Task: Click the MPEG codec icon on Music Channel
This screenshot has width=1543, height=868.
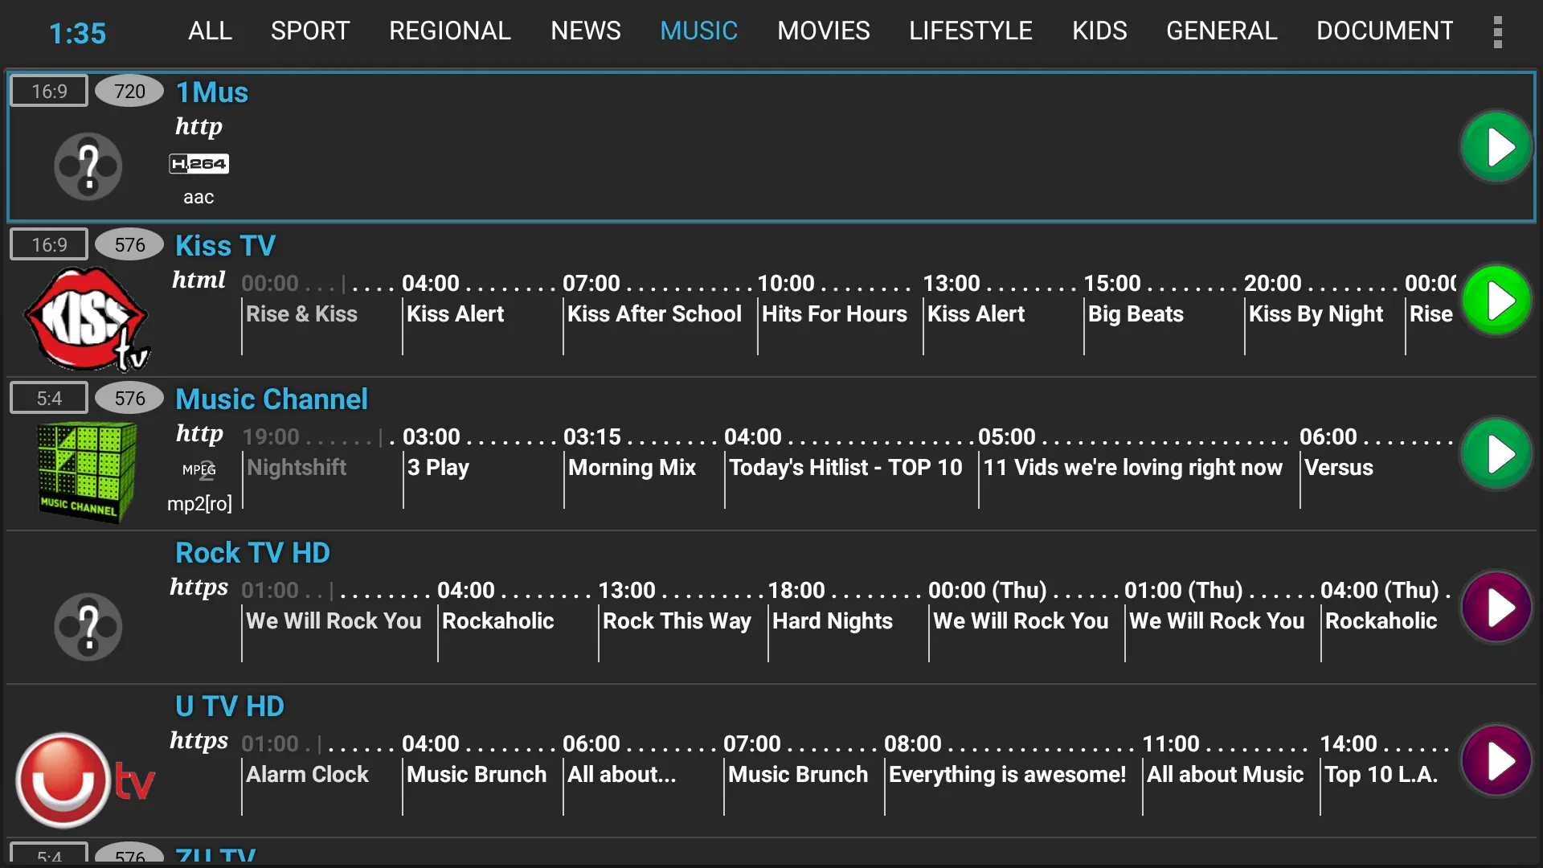Action: tap(199, 469)
